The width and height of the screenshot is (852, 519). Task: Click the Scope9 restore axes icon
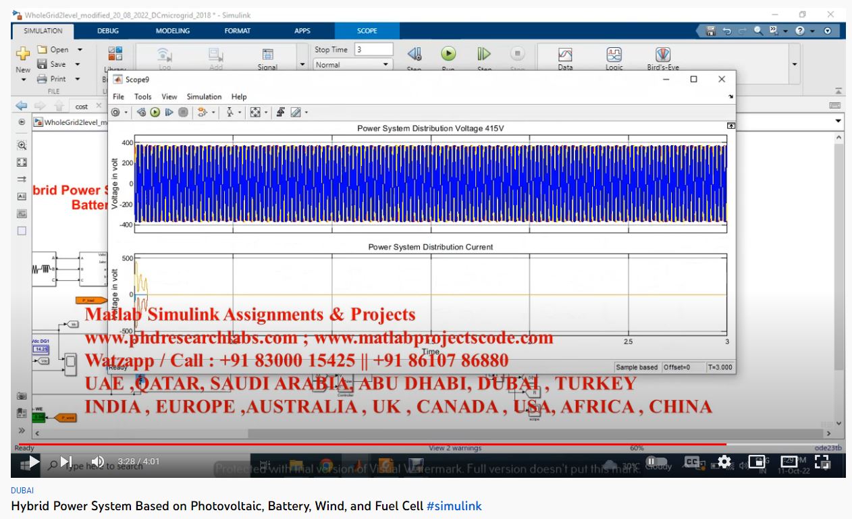[x=281, y=113]
